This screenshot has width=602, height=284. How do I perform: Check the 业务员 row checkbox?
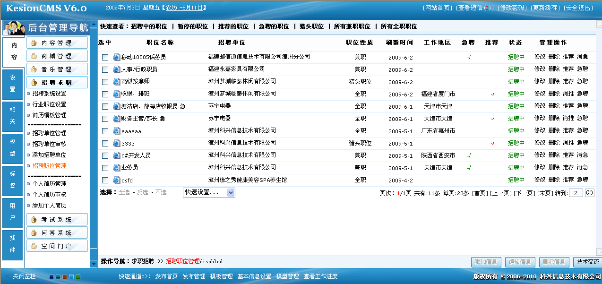105,167
